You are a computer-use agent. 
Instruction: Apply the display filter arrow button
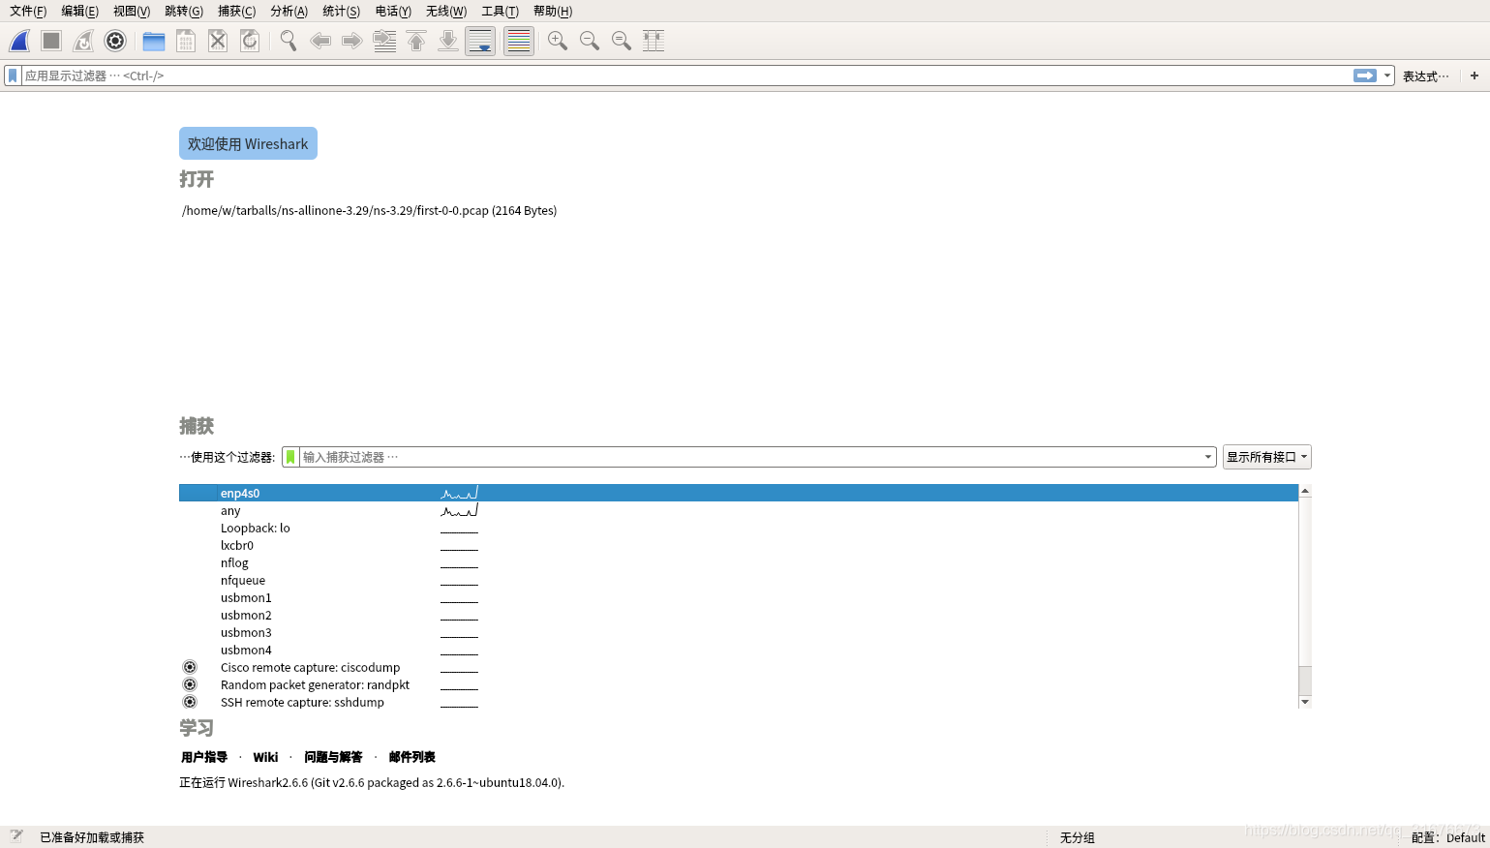(1365, 76)
